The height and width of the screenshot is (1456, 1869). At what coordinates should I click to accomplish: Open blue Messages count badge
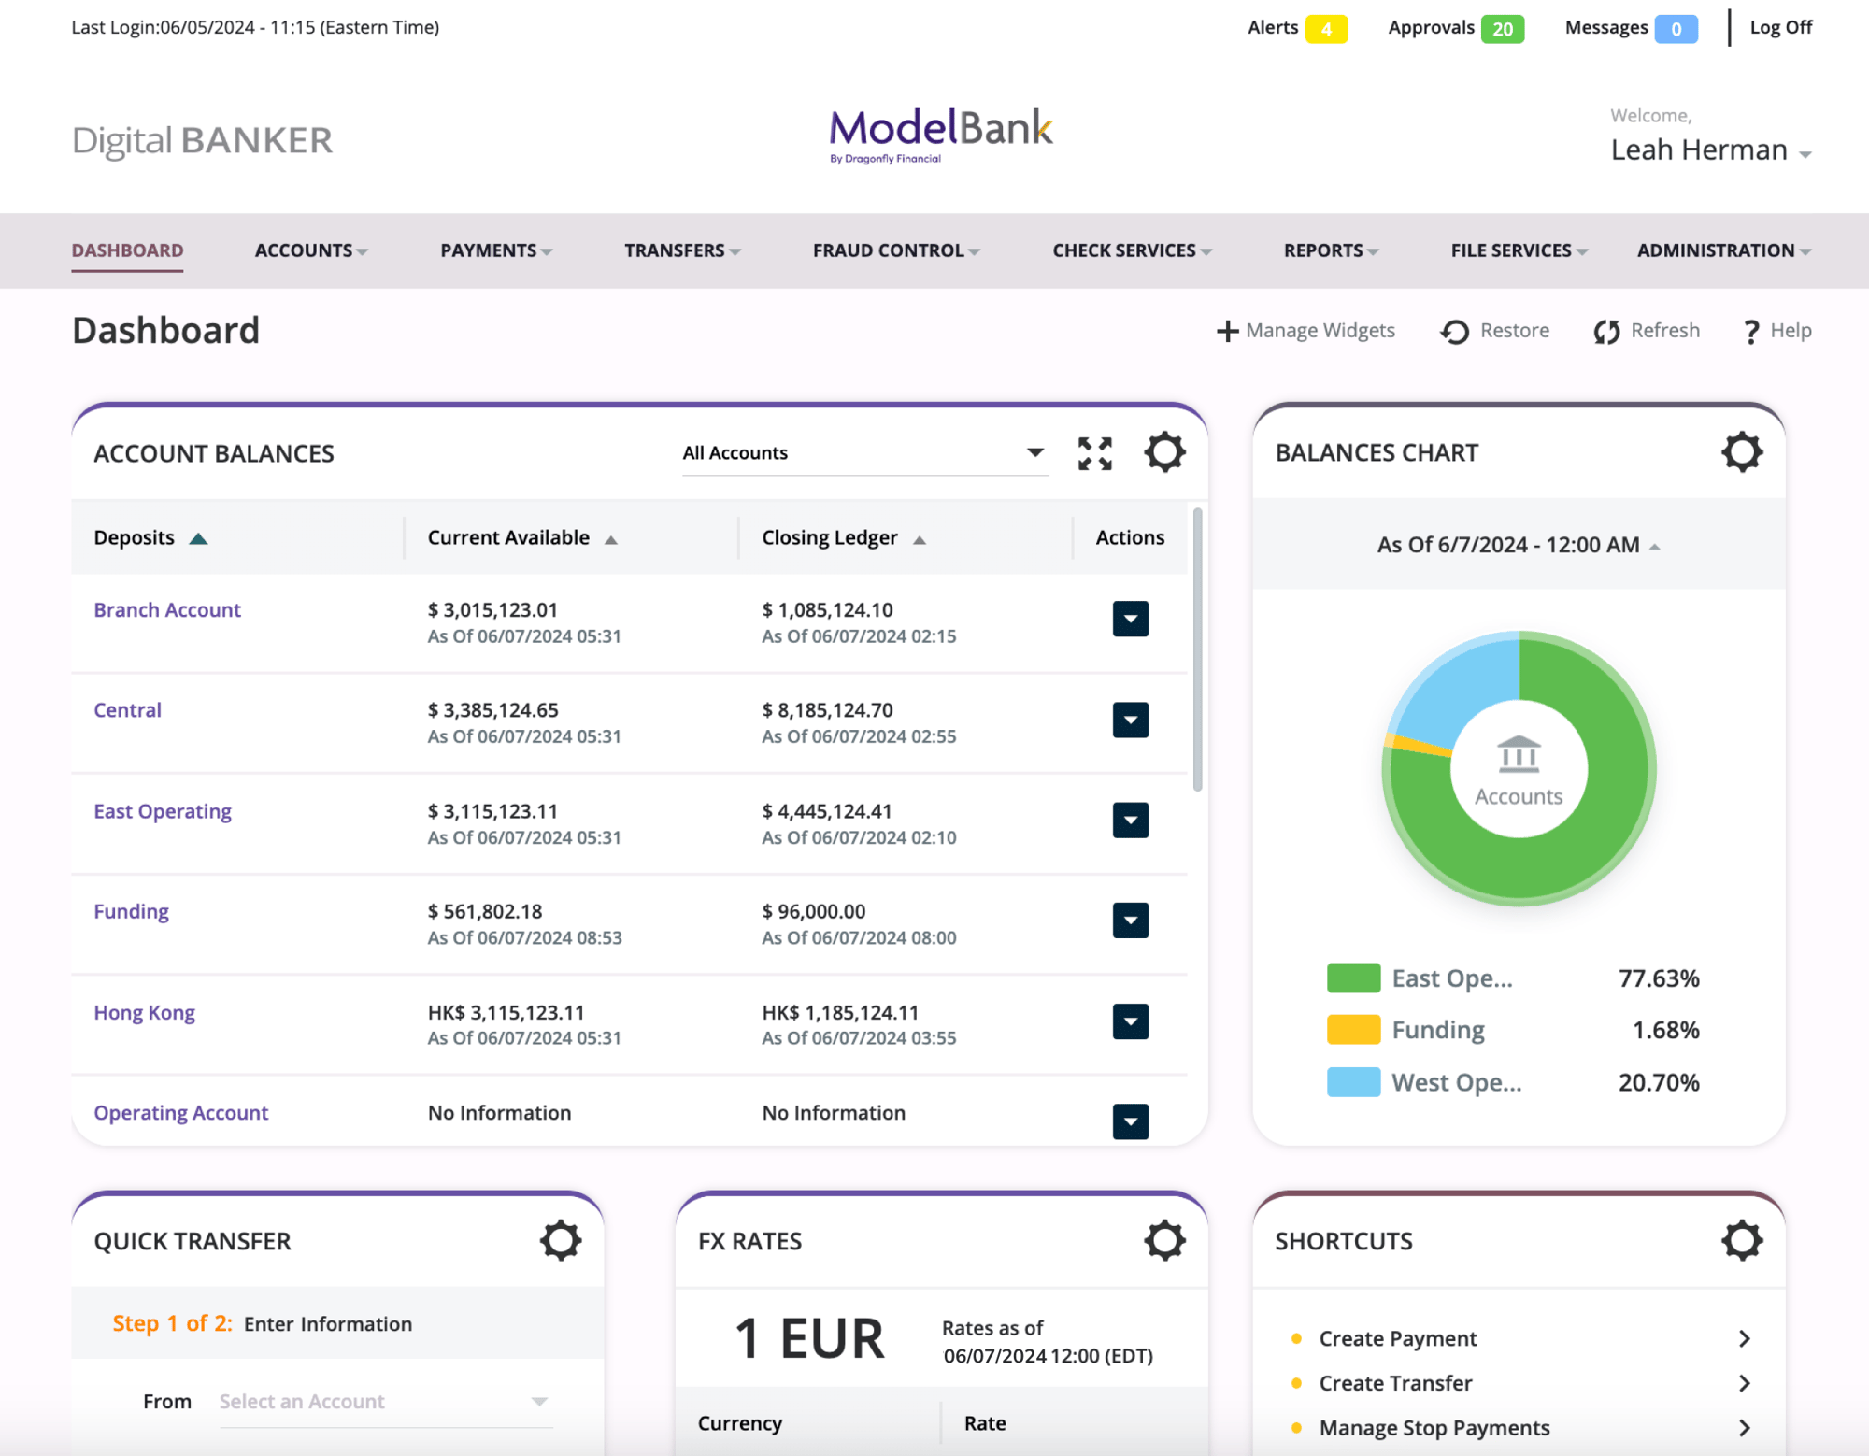click(x=1676, y=29)
